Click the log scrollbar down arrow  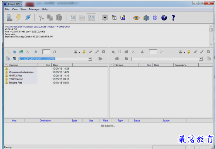click(211, 45)
